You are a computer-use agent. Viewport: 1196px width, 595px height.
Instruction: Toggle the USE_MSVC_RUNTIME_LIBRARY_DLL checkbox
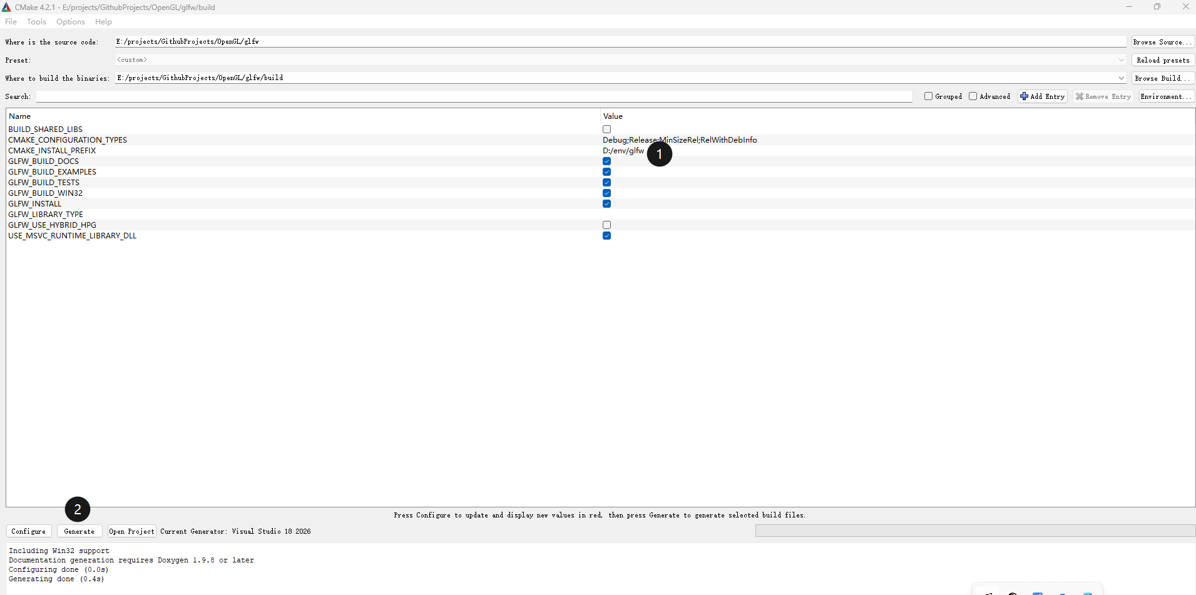tap(606, 236)
